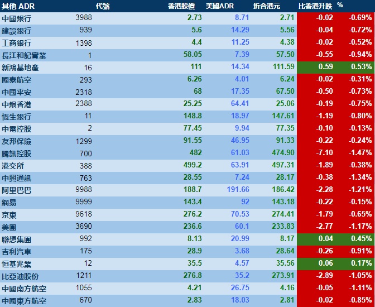
Task: Click the 香港股價 column header
Action: (181, 6)
